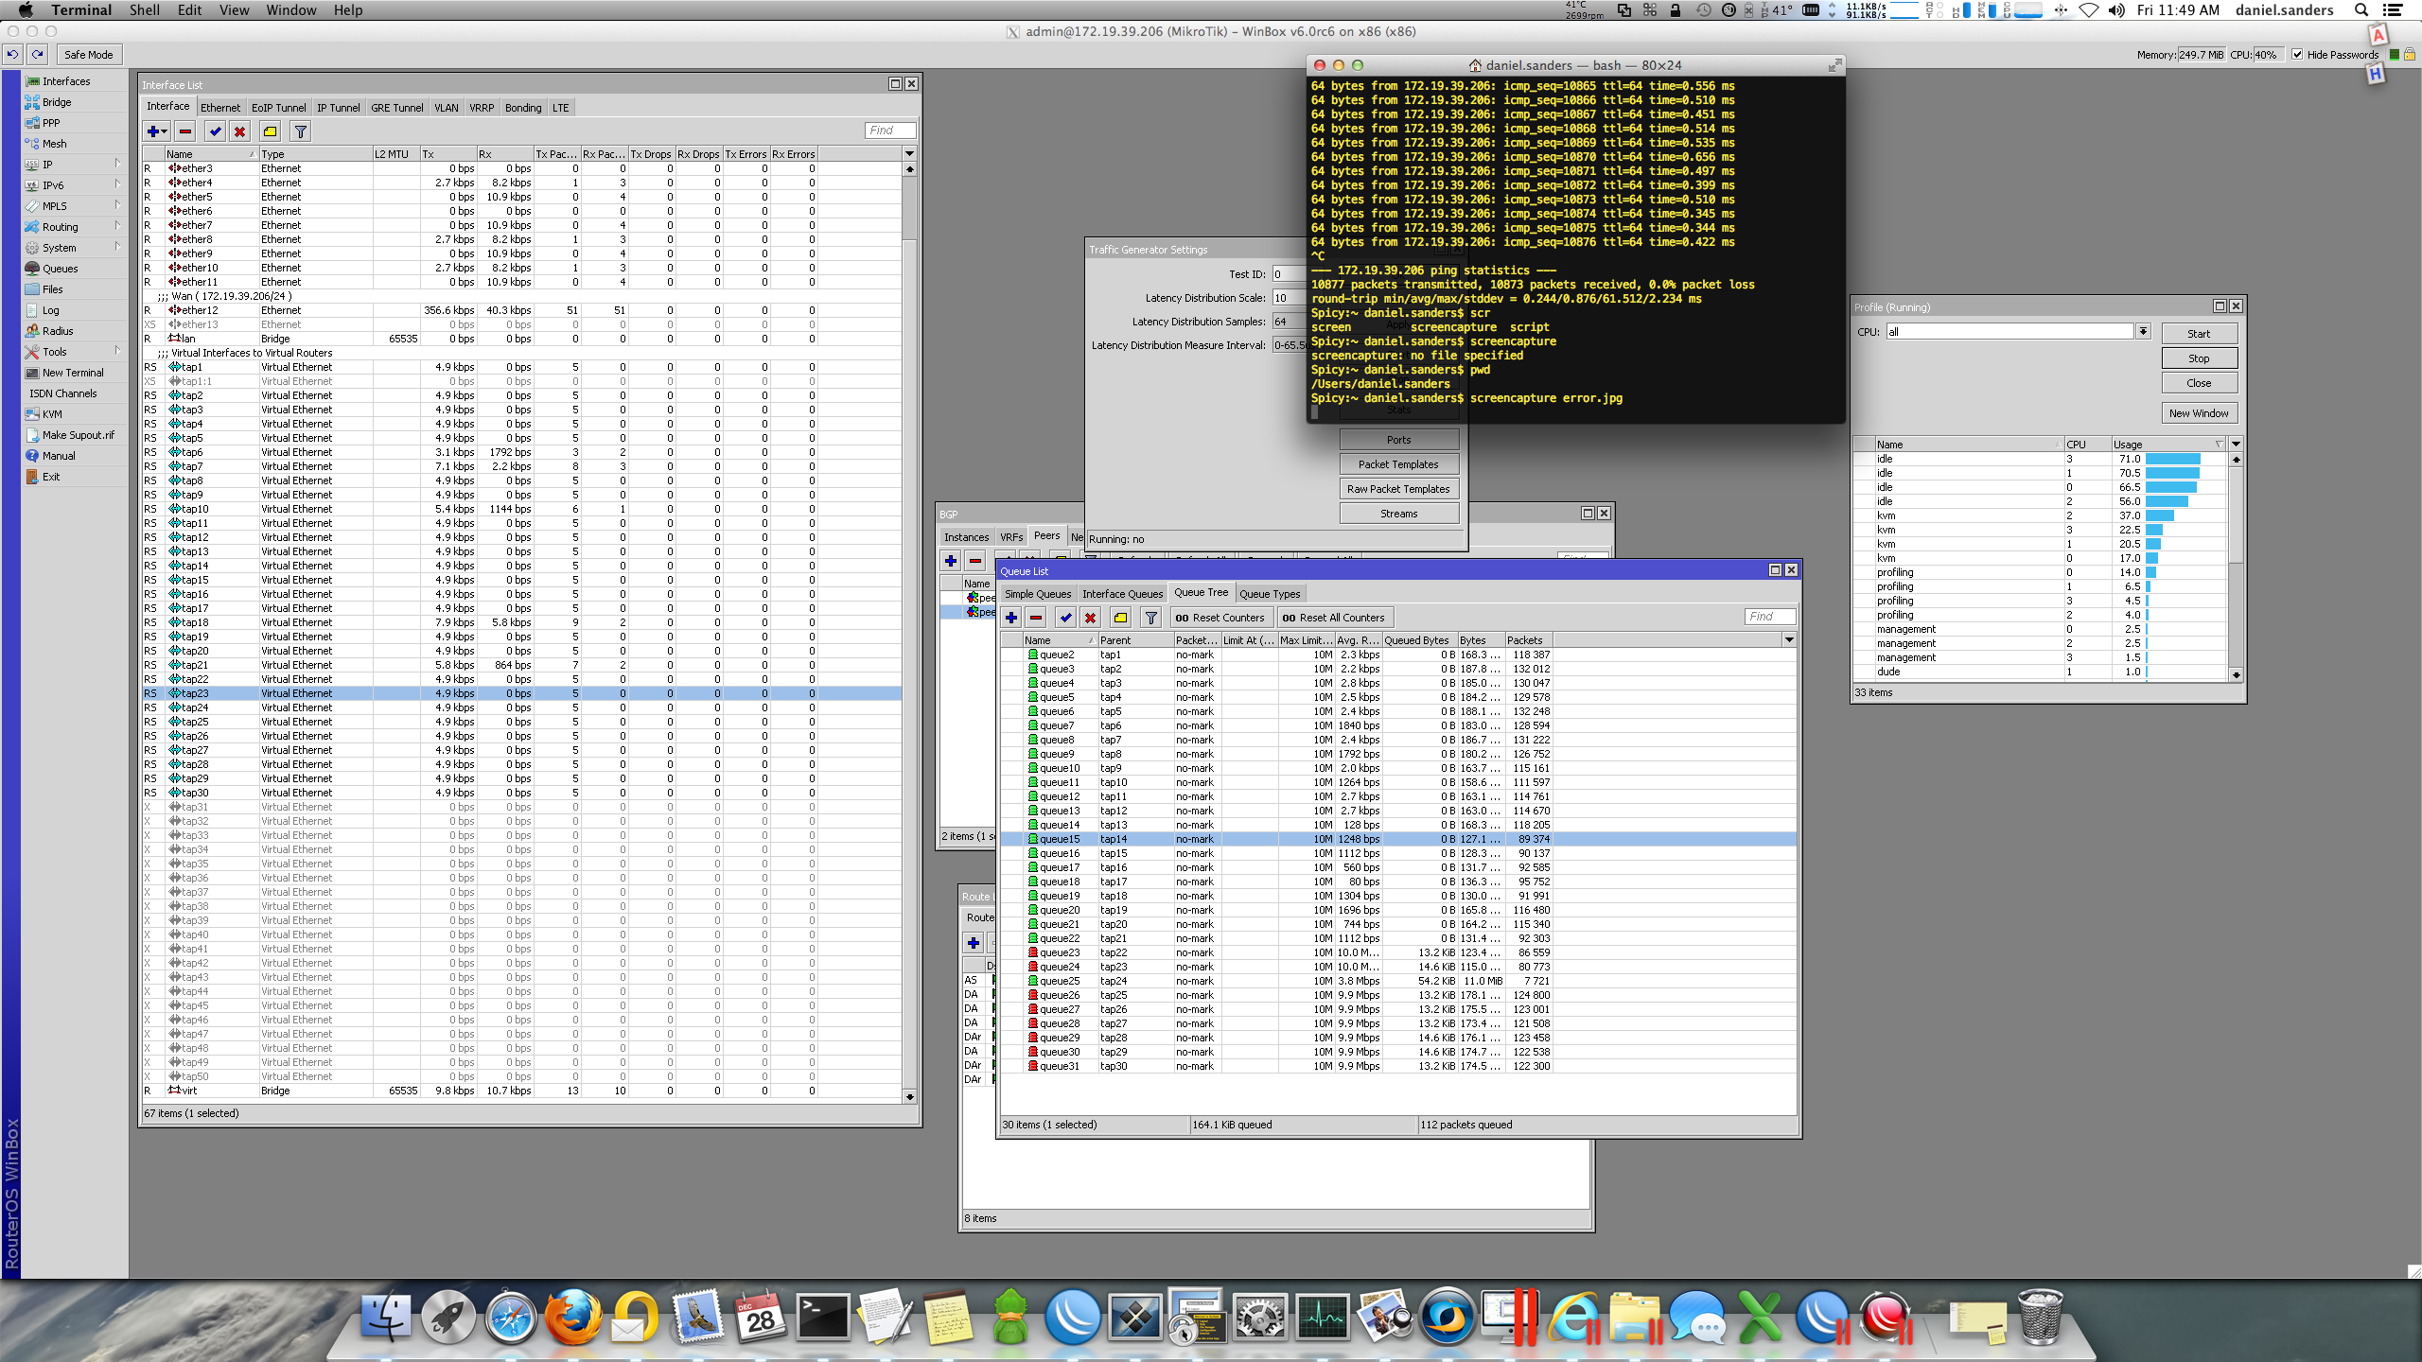Click Make Supout.rif in the sidebar
The width and height of the screenshot is (2422, 1362).
point(79,435)
